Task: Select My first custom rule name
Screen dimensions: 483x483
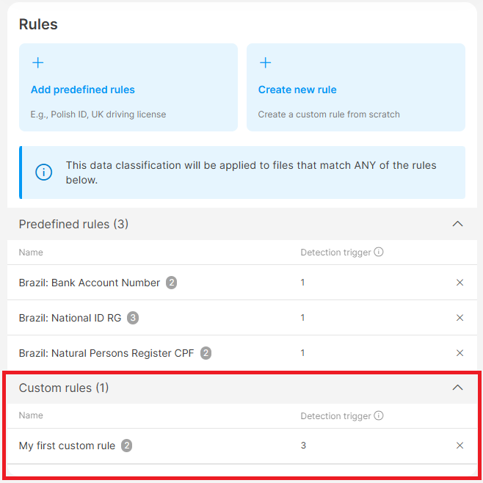Action: click(67, 446)
